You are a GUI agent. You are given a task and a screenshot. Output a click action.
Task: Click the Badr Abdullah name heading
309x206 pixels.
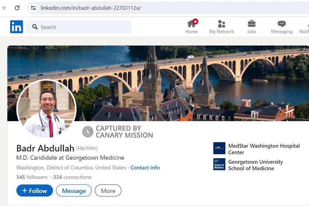pyautogui.click(x=45, y=149)
